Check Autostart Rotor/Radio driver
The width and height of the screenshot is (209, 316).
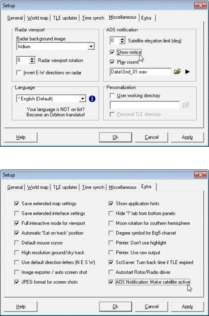point(111,272)
